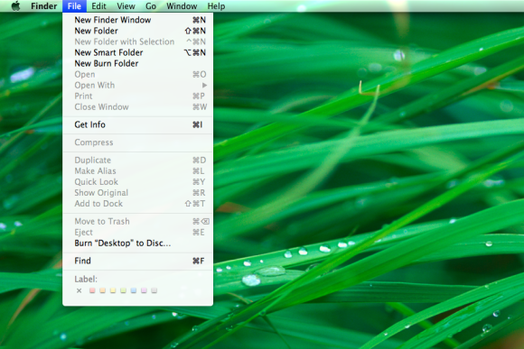Open the Apple logo menu
The width and height of the screenshot is (524, 349).
[15, 6]
